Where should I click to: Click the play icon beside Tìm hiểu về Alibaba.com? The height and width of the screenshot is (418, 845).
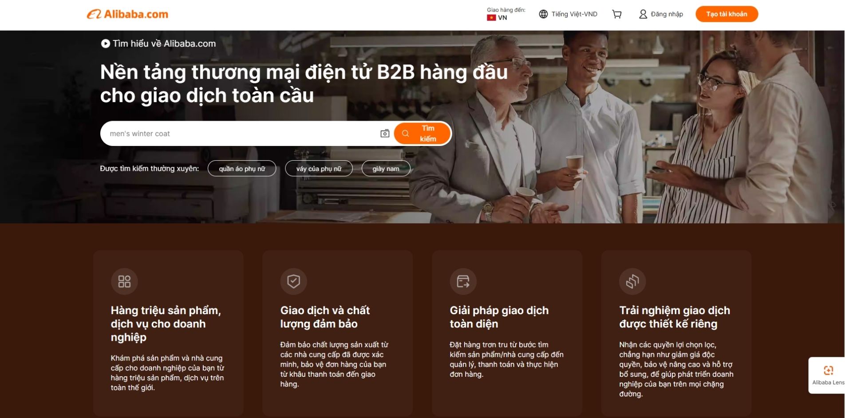click(105, 43)
